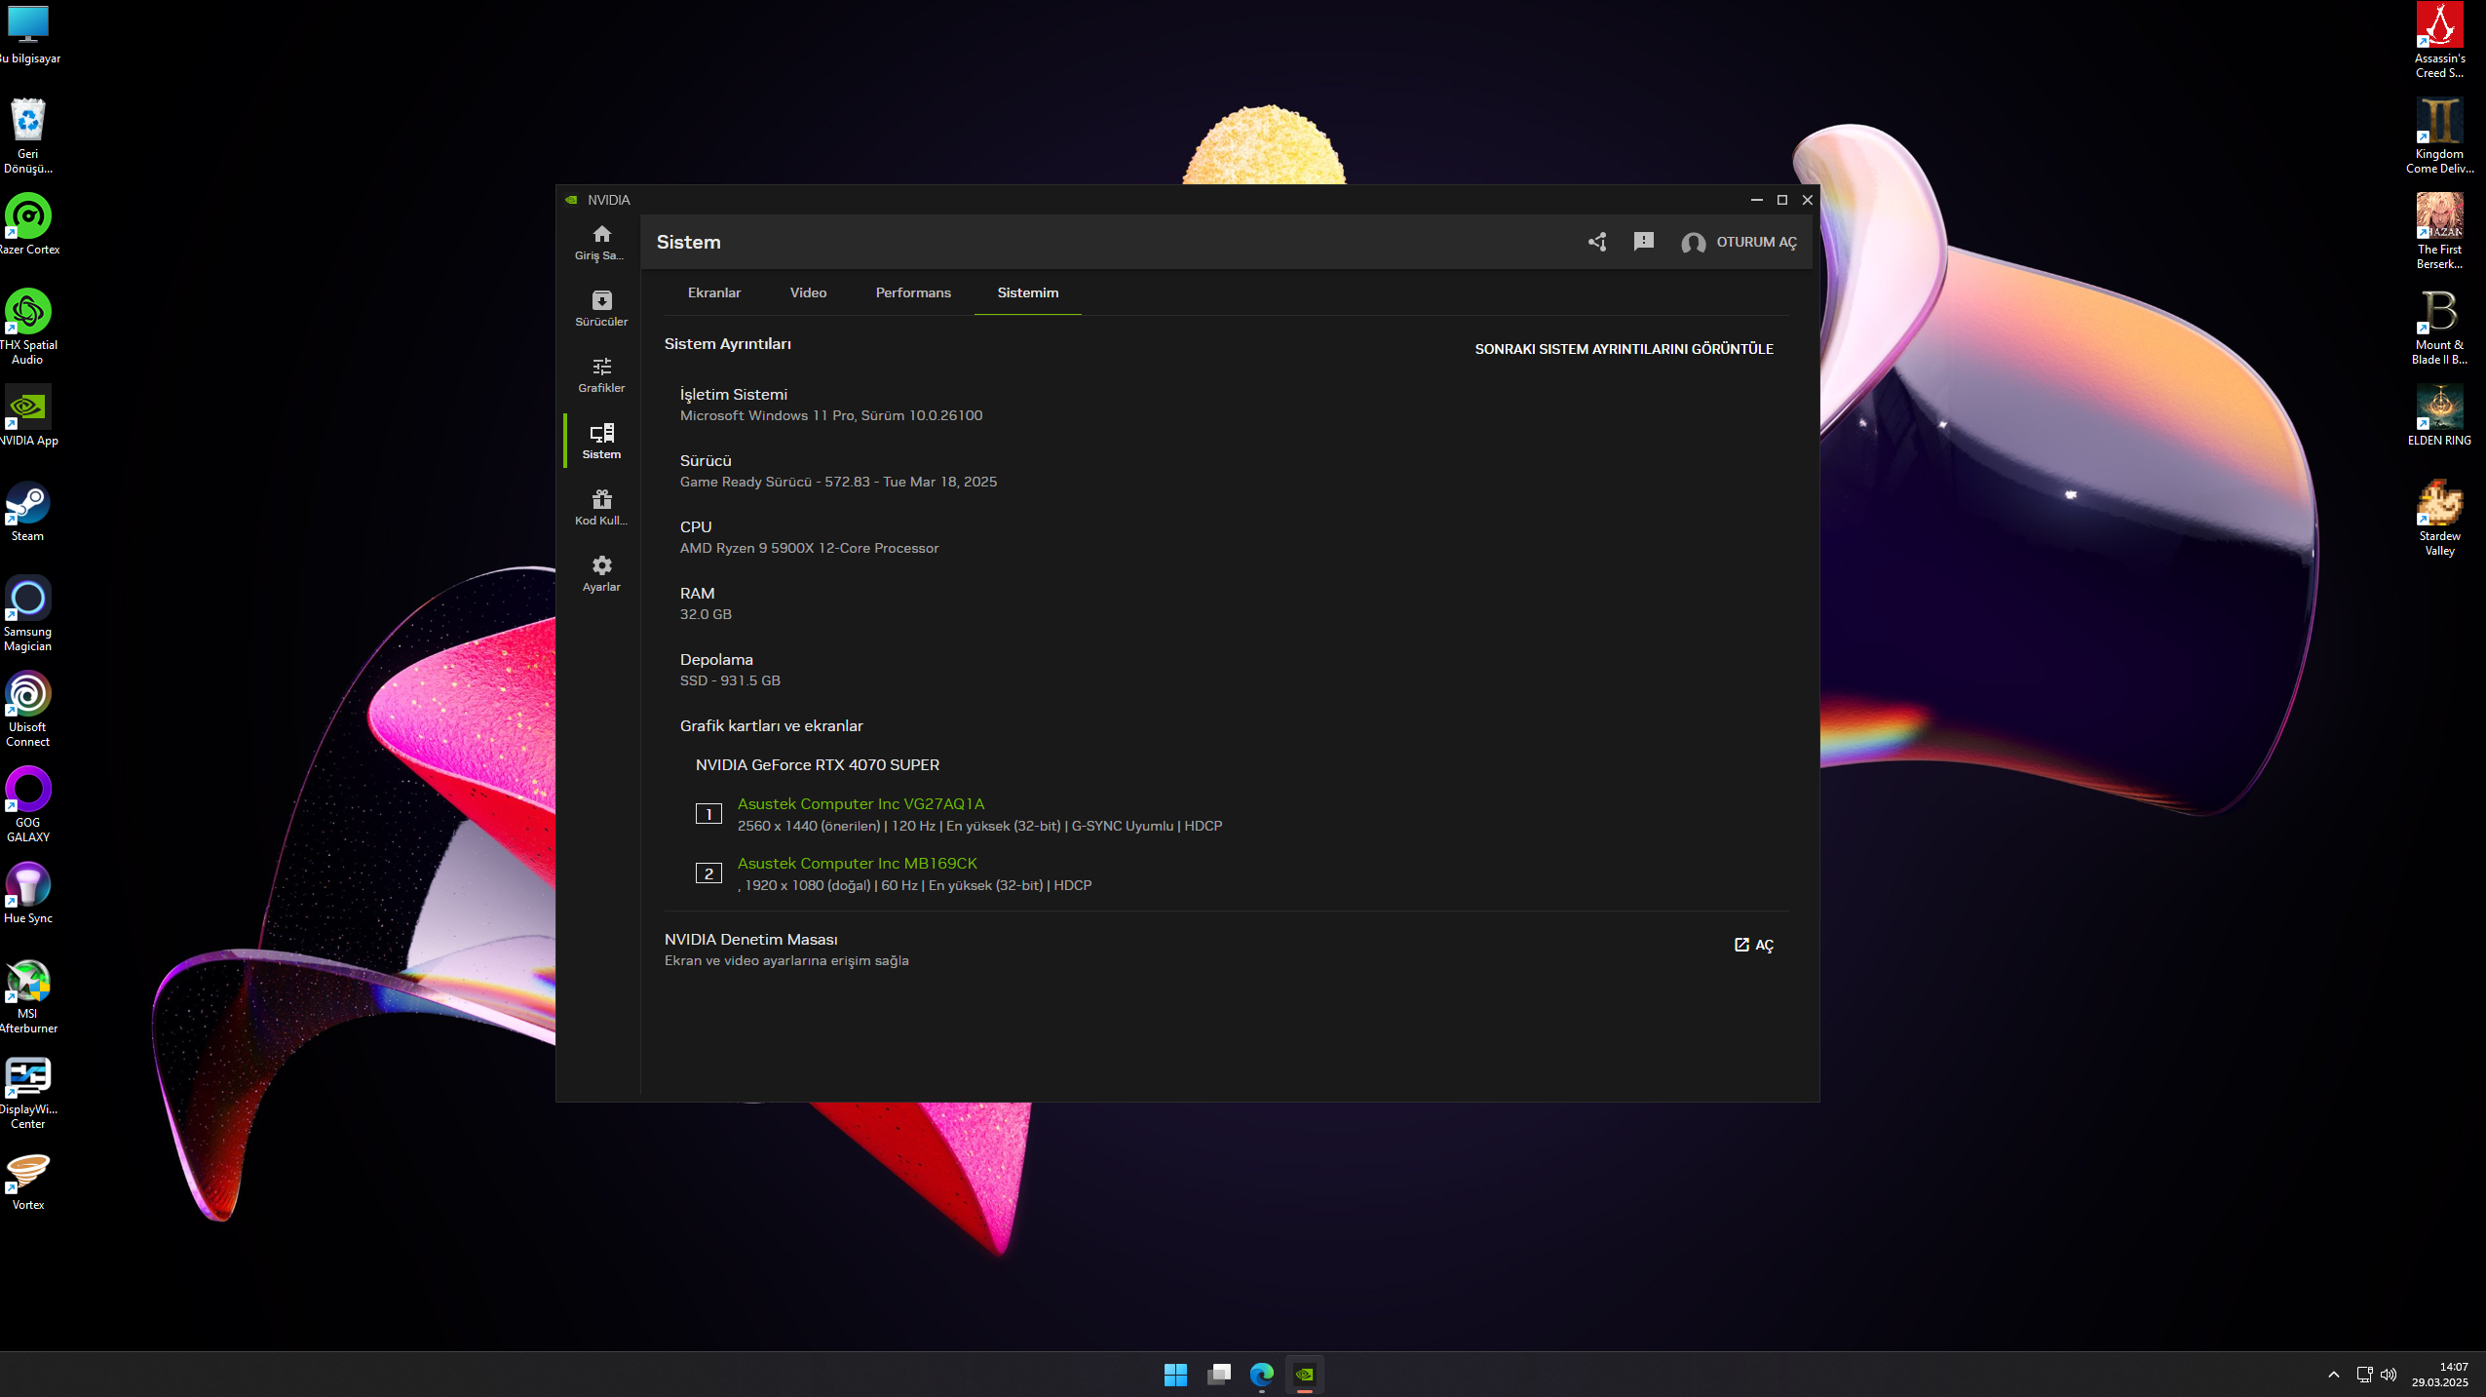Open Asustek Computer Inc MB169CK link
Image resolution: width=2486 pixels, height=1397 pixels.
pos(857,863)
